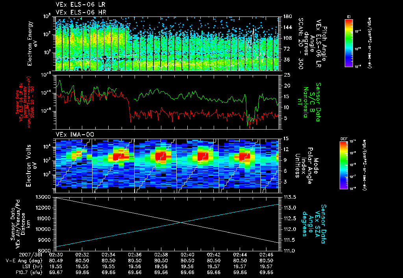Click the red ion hotspot near 02:38
Viewport: 403px width, 278px height.
[161, 156]
